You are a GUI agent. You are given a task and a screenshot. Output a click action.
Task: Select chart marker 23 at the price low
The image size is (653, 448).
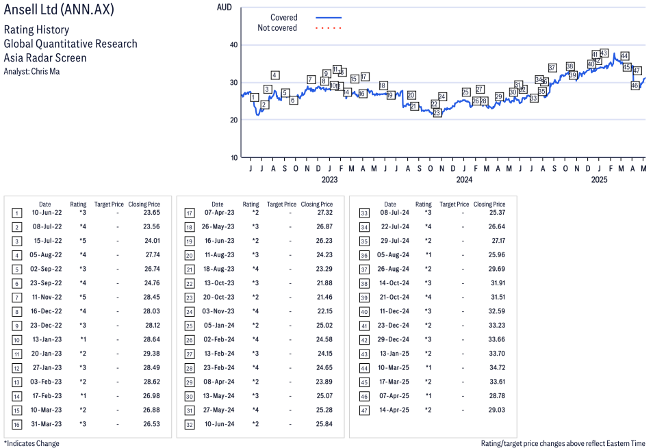(437, 113)
